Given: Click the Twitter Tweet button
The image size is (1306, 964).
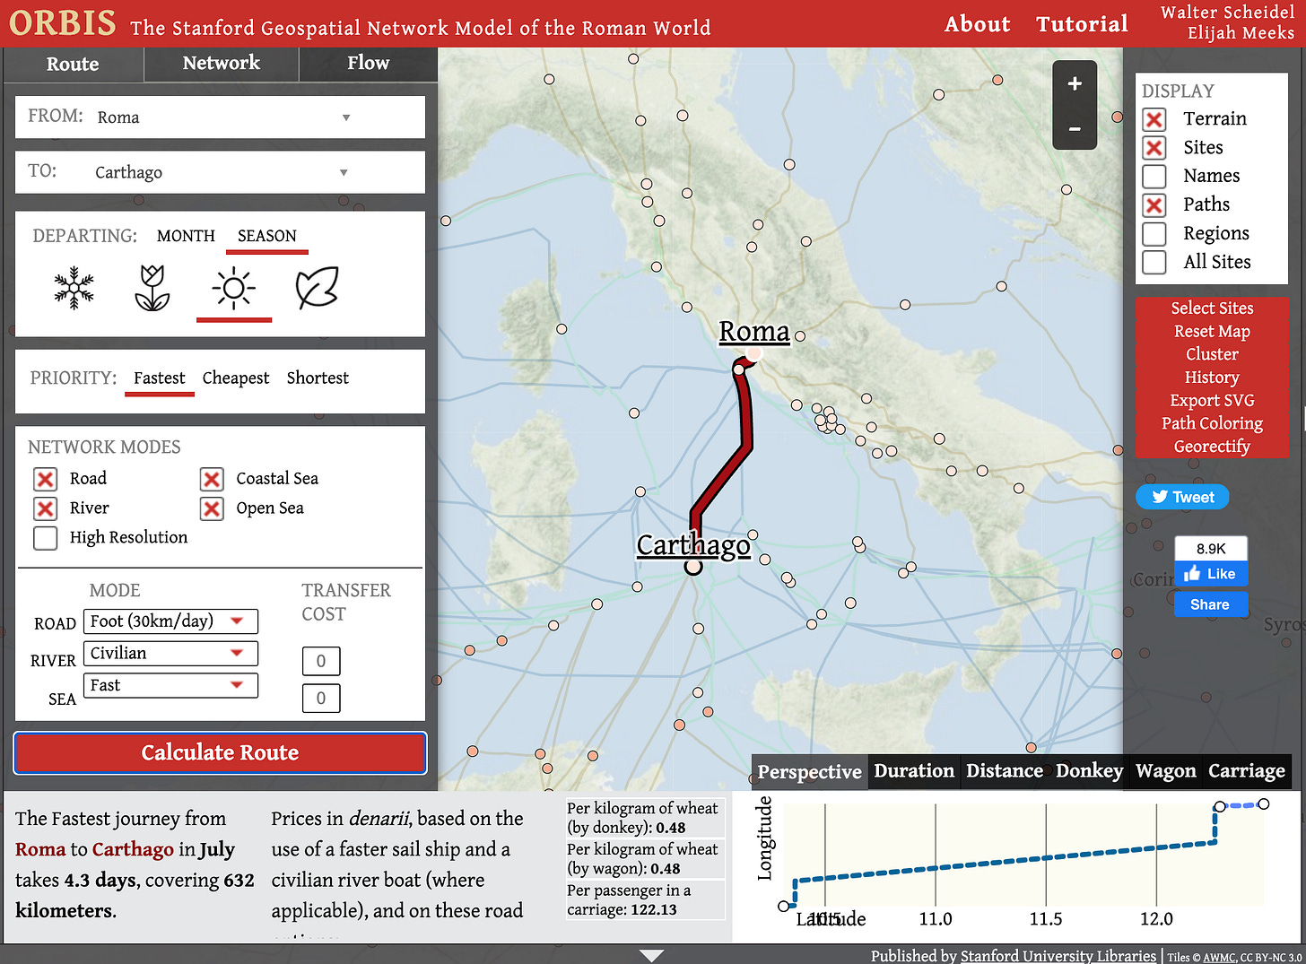Looking at the screenshot, I should pyautogui.click(x=1182, y=497).
